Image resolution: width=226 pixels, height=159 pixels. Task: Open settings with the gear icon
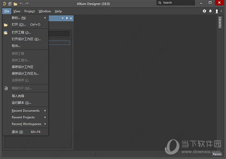click(204, 11)
